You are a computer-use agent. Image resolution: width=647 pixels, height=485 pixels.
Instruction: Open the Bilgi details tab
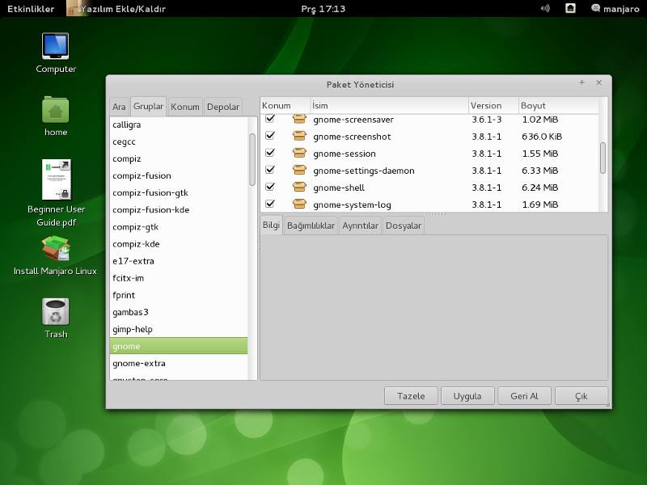[271, 226]
